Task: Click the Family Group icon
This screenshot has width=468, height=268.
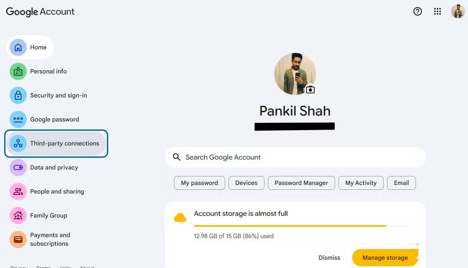Action: pos(18,215)
